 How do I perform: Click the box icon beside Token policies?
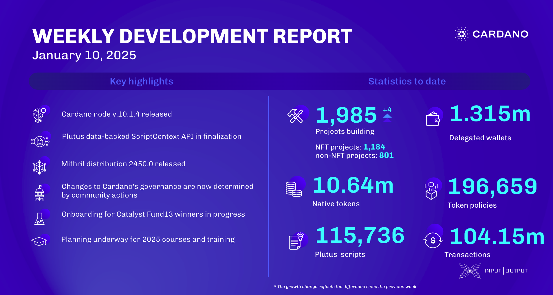tap(431, 191)
